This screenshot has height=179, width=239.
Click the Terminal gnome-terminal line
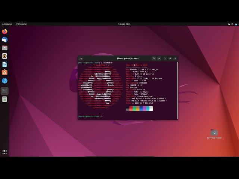coord(139,96)
